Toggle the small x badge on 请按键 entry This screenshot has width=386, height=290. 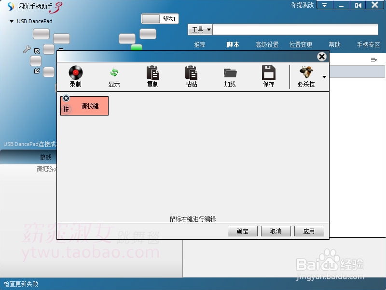[66, 98]
